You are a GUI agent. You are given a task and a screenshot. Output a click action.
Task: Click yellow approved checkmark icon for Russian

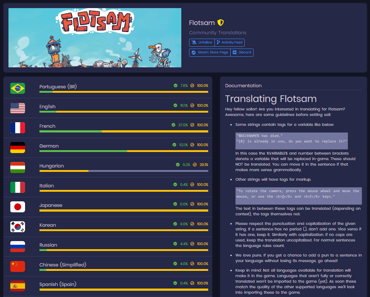tap(192, 244)
